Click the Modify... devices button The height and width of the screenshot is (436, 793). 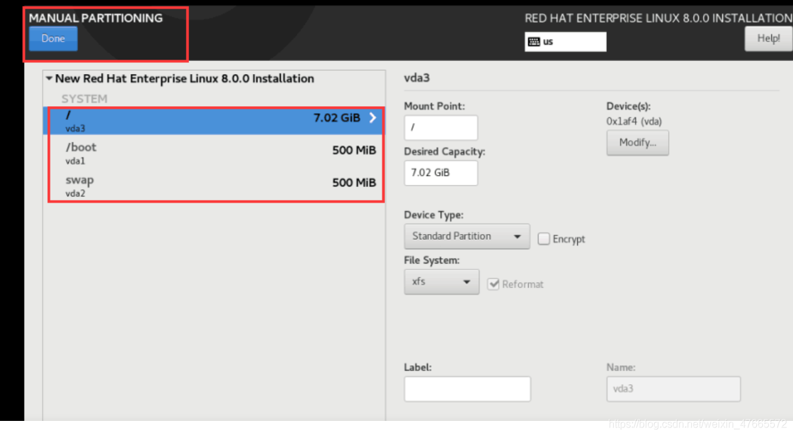(638, 143)
